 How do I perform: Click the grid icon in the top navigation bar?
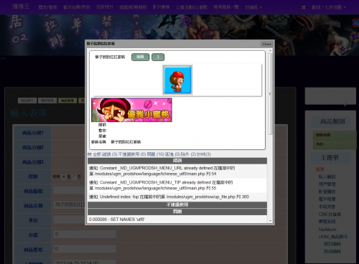(x=304, y=7)
